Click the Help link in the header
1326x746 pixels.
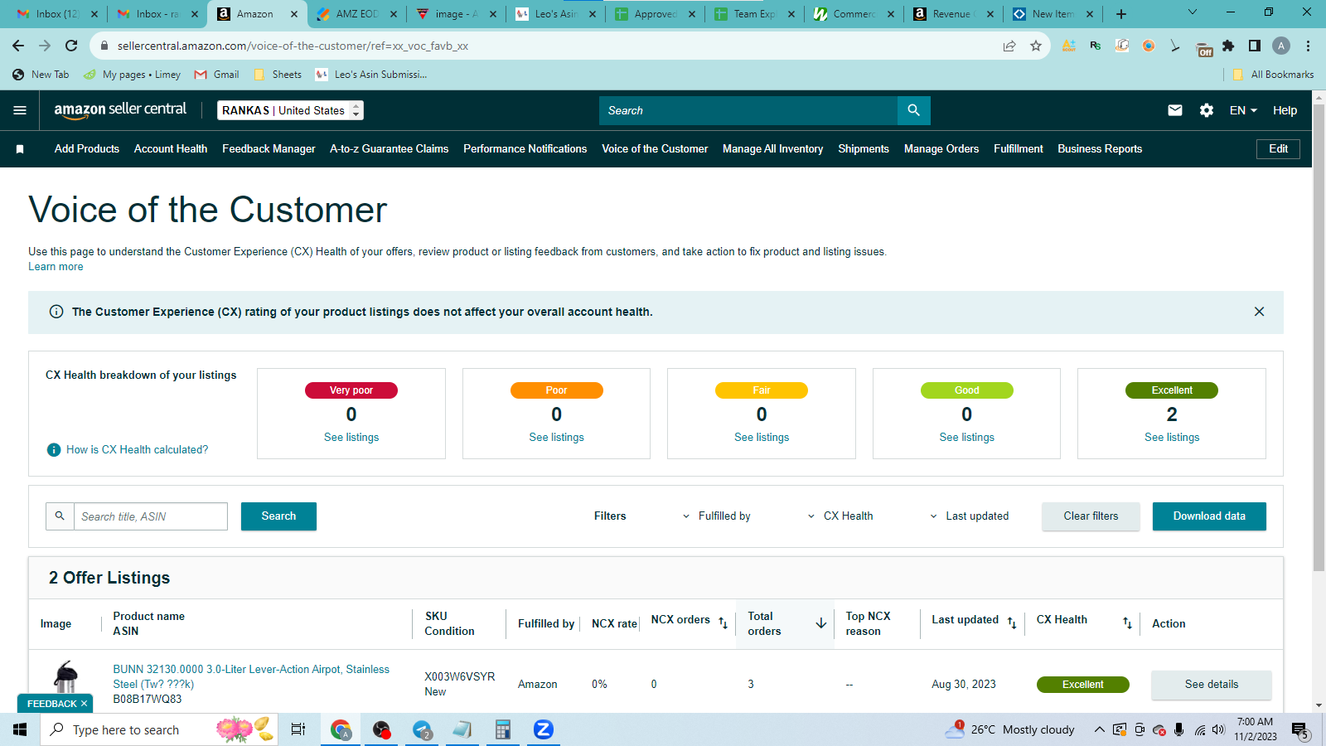coord(1285,110)
